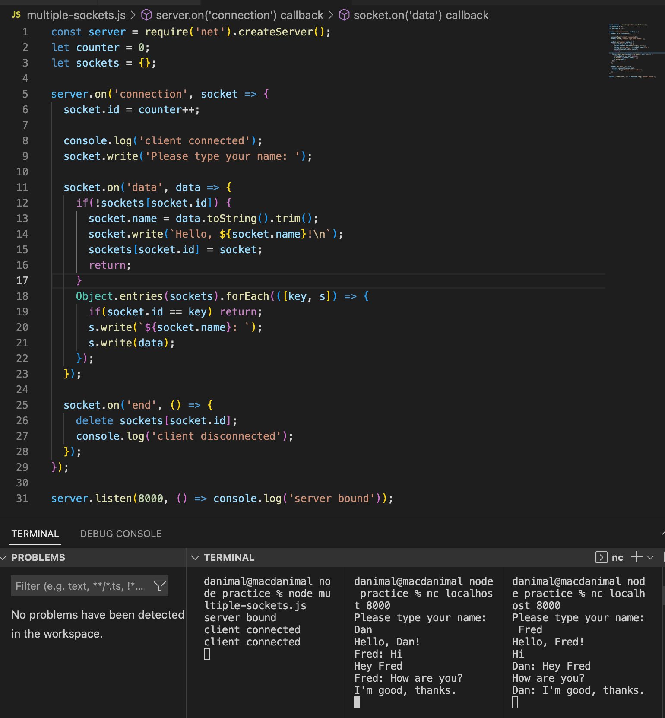Click the 'nc' terminal name label
This screenshot has height=718, width=665.
coord(617,557)
